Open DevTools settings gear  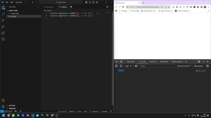(199, 62)
